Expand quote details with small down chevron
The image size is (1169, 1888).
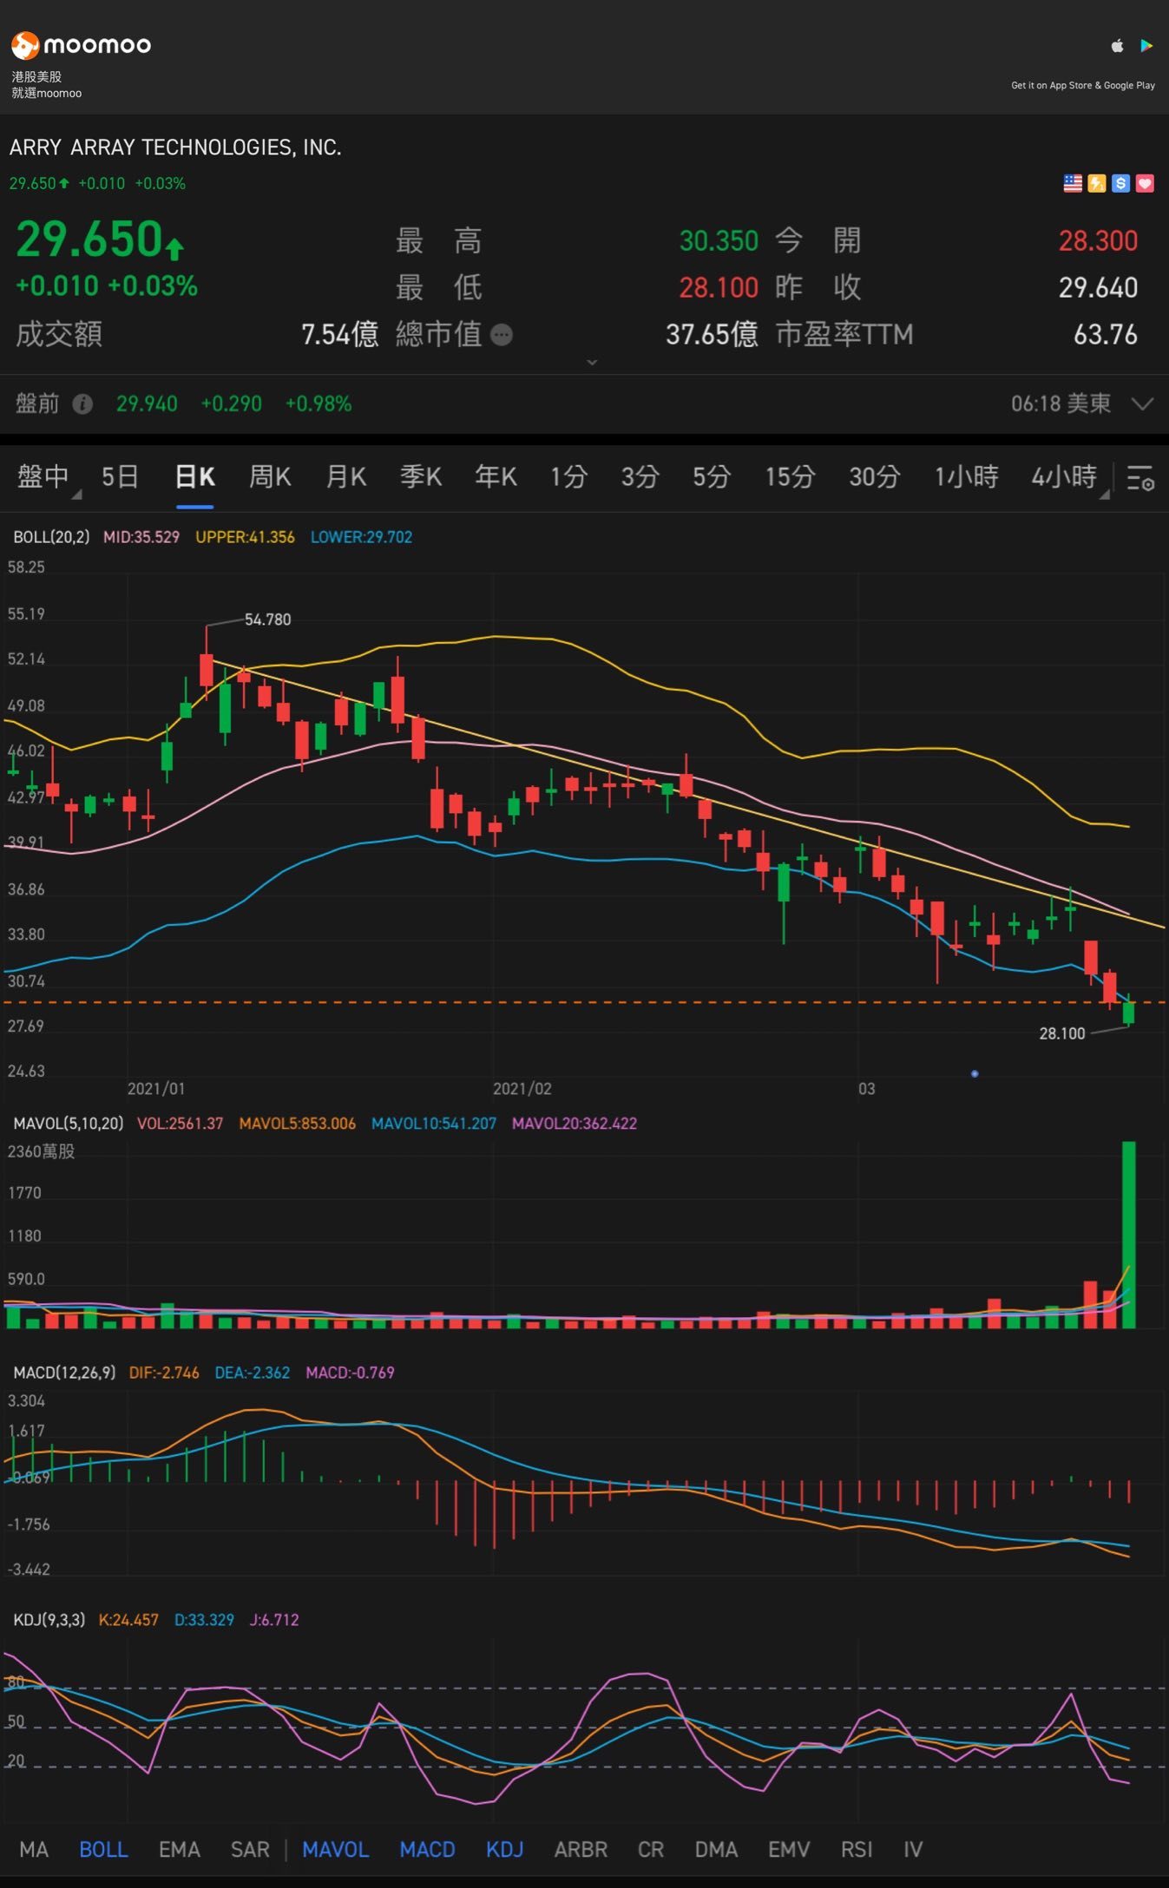(x=592, y=363)
